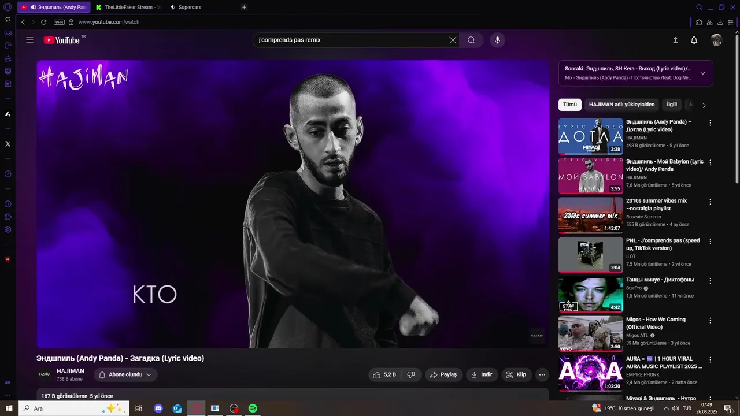Download the video with İndir
This screenshot has width=740, height=416.
click(x=482, y=374)
